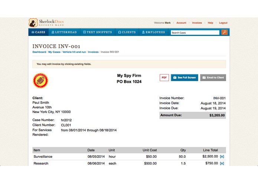The width and height of the screenshot is (258, 183).
Task: Open the Cases tab
Action: (x=38, y=32)
